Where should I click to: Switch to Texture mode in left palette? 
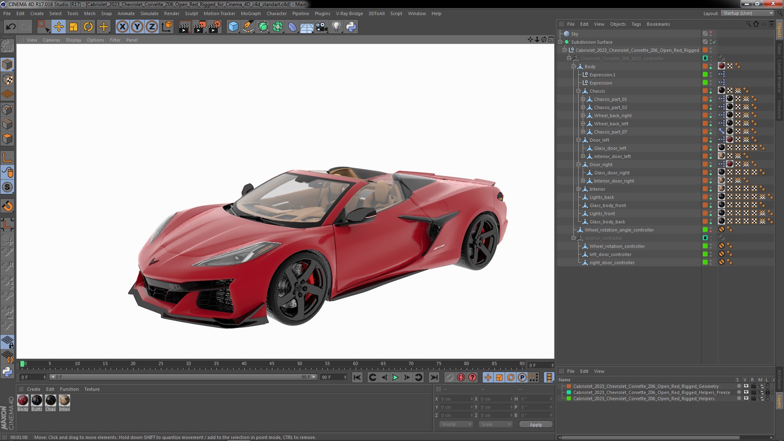pyautogui.click(x=7, y=80)
